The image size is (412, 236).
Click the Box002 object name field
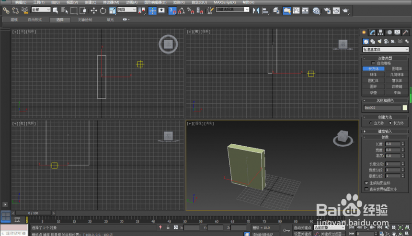(x=382, y=107)
